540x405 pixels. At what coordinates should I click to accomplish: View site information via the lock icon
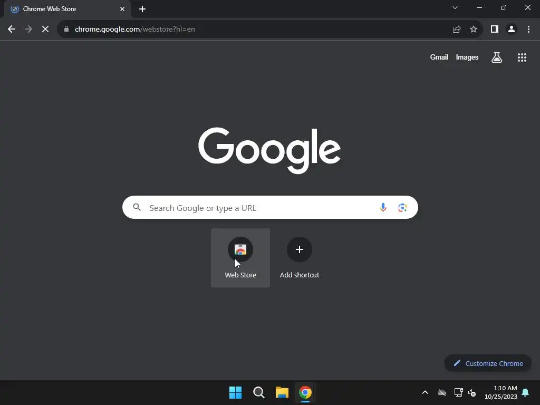[x=66, y=30]
